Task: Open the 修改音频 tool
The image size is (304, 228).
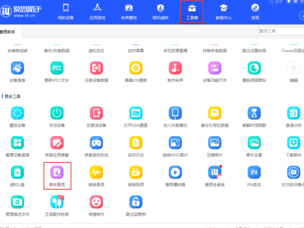Action: [57, 172]
